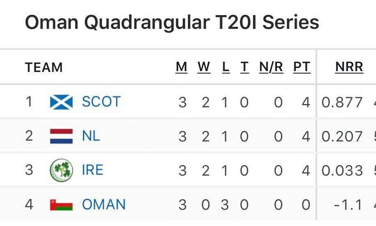
Task: Click the Netherlands flag icon
Action: pyautogui.click(x=62, y=136)
